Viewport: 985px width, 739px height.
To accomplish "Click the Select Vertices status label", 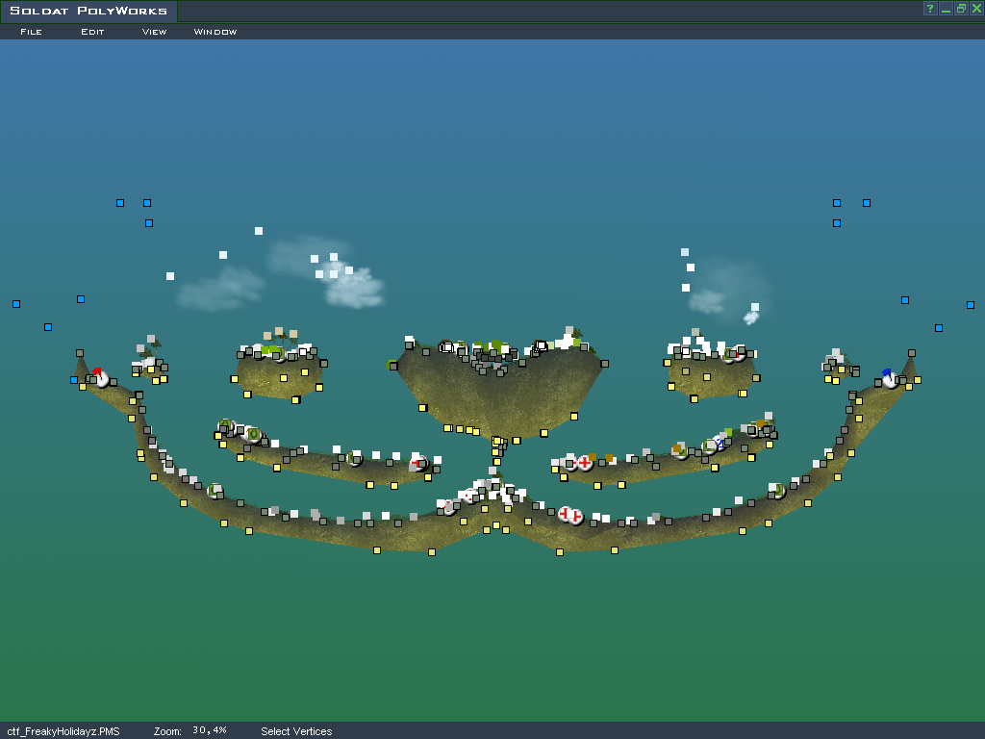I will point(296,731).
